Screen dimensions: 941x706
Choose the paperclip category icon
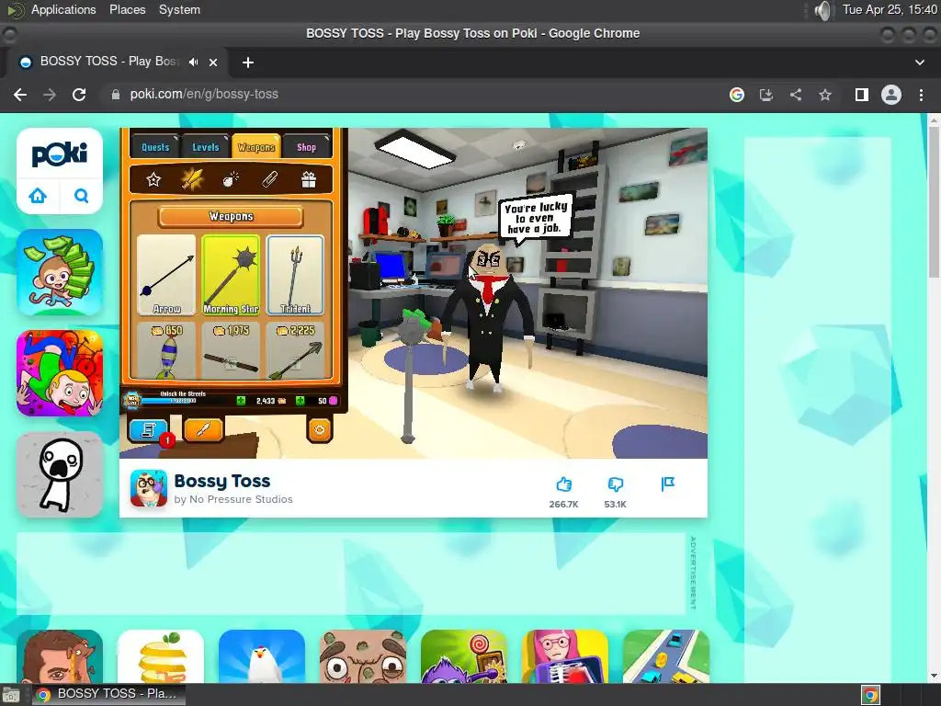269,179
